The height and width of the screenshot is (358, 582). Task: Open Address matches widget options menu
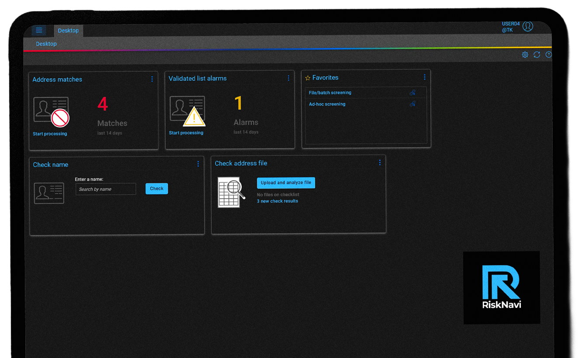(x=152, y=79)
